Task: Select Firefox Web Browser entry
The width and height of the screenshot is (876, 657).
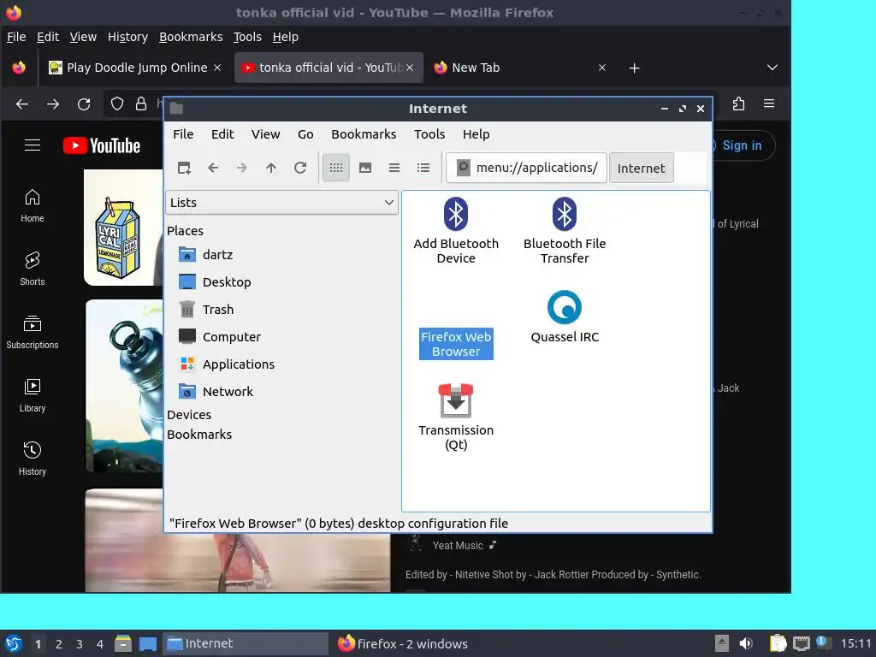Action: pyautogui.click(x=456, y=344)
